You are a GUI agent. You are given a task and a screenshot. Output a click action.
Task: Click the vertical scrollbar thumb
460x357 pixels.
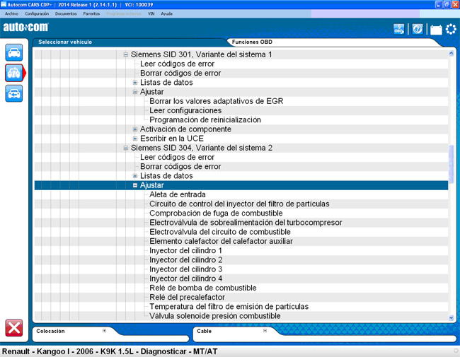pyautogui.click(x=452, y=164)
